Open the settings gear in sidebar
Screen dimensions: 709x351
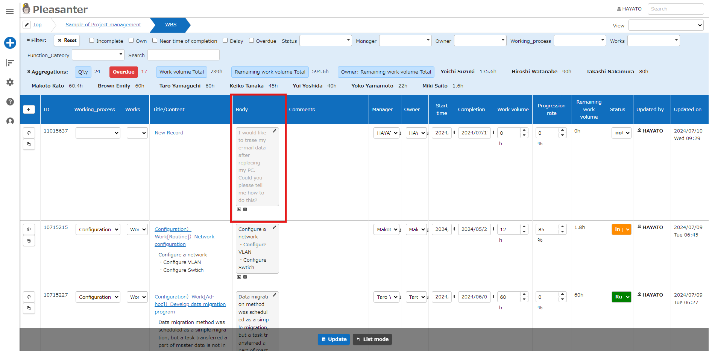pyautogui.click(x=10, y=82)
